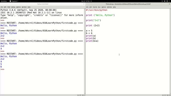
Task: Click the network icon in the top bar
Action: [x=162, y=1]
